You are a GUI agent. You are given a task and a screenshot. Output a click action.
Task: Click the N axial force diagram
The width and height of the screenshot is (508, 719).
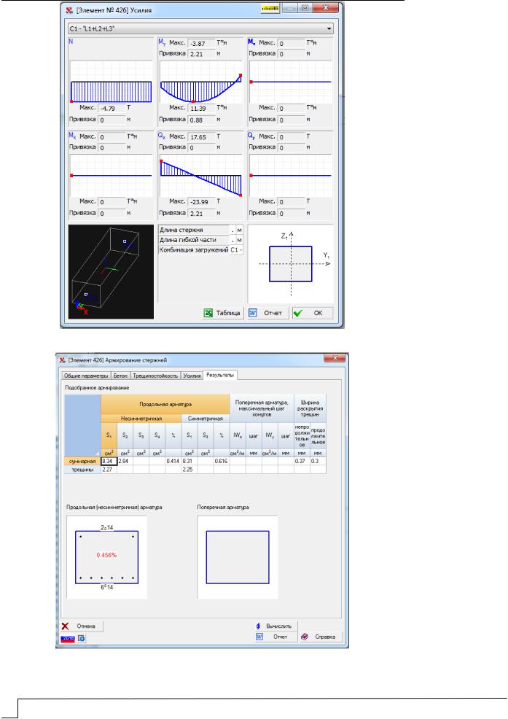[111, 82]
